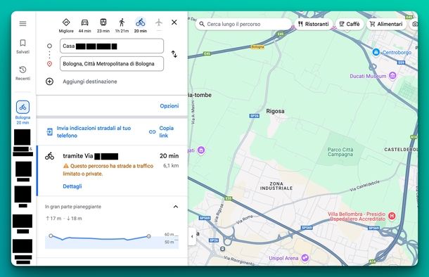Select the Bologna 20 min cycling shortcut
Screen dimensions: 429x277
pyautogui.click(x=23, y=112)
